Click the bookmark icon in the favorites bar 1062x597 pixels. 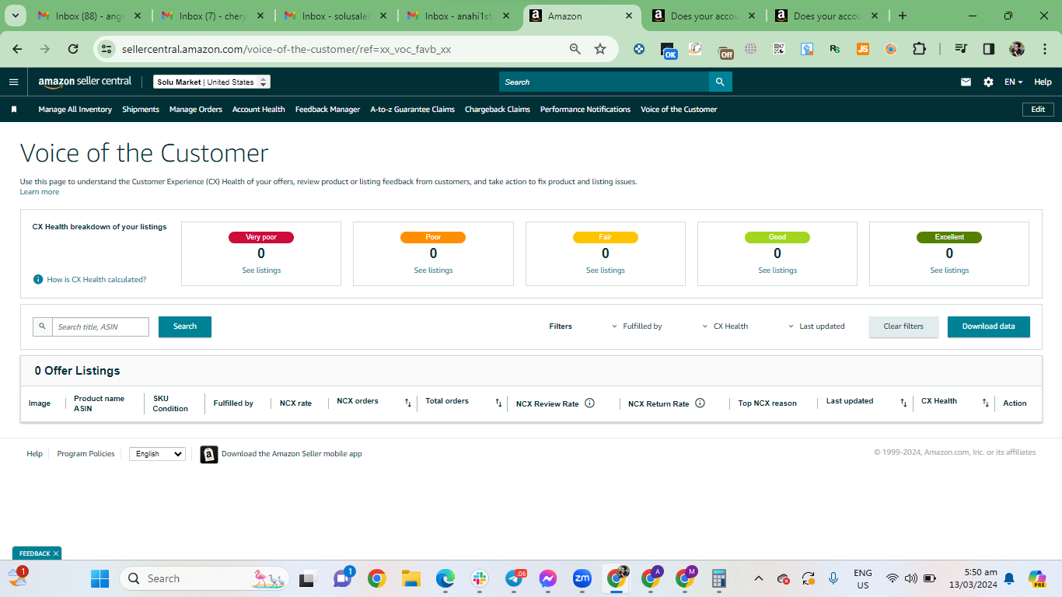click(x=14, y=110)
